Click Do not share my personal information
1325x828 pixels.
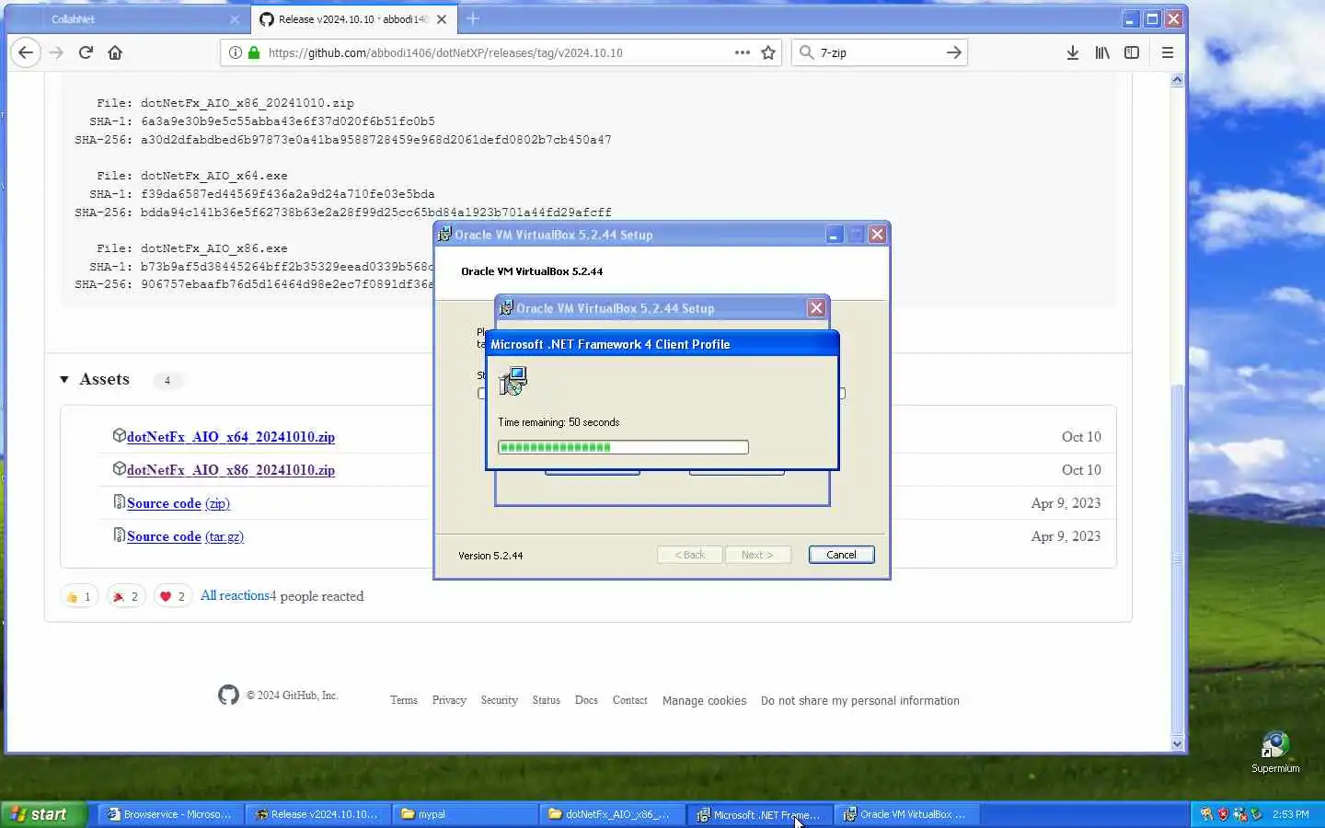pos(860,700)
